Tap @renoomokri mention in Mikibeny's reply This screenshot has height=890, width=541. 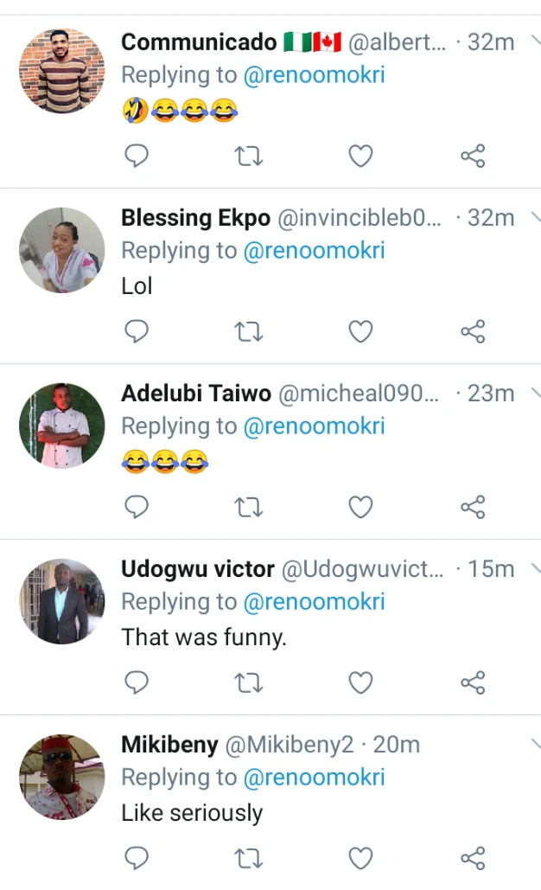click(x=314, y=778)
